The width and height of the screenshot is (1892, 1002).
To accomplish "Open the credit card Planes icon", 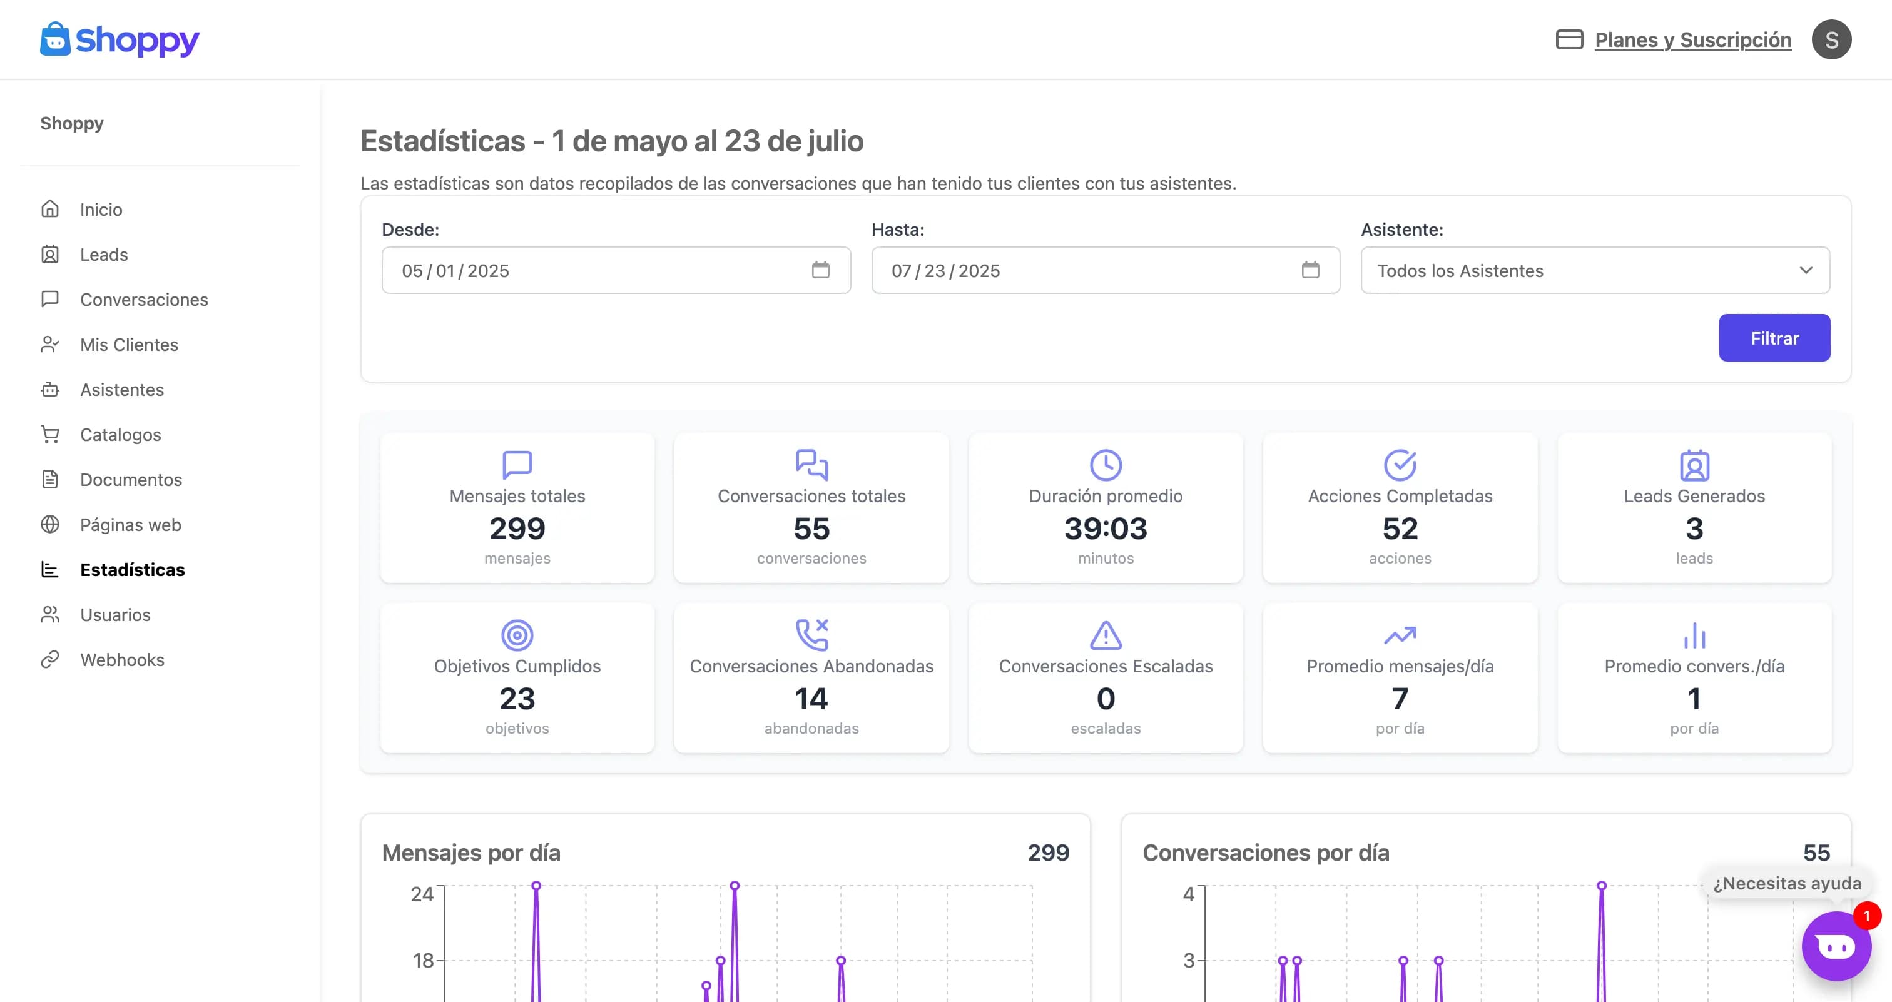I will point(1570,39).
